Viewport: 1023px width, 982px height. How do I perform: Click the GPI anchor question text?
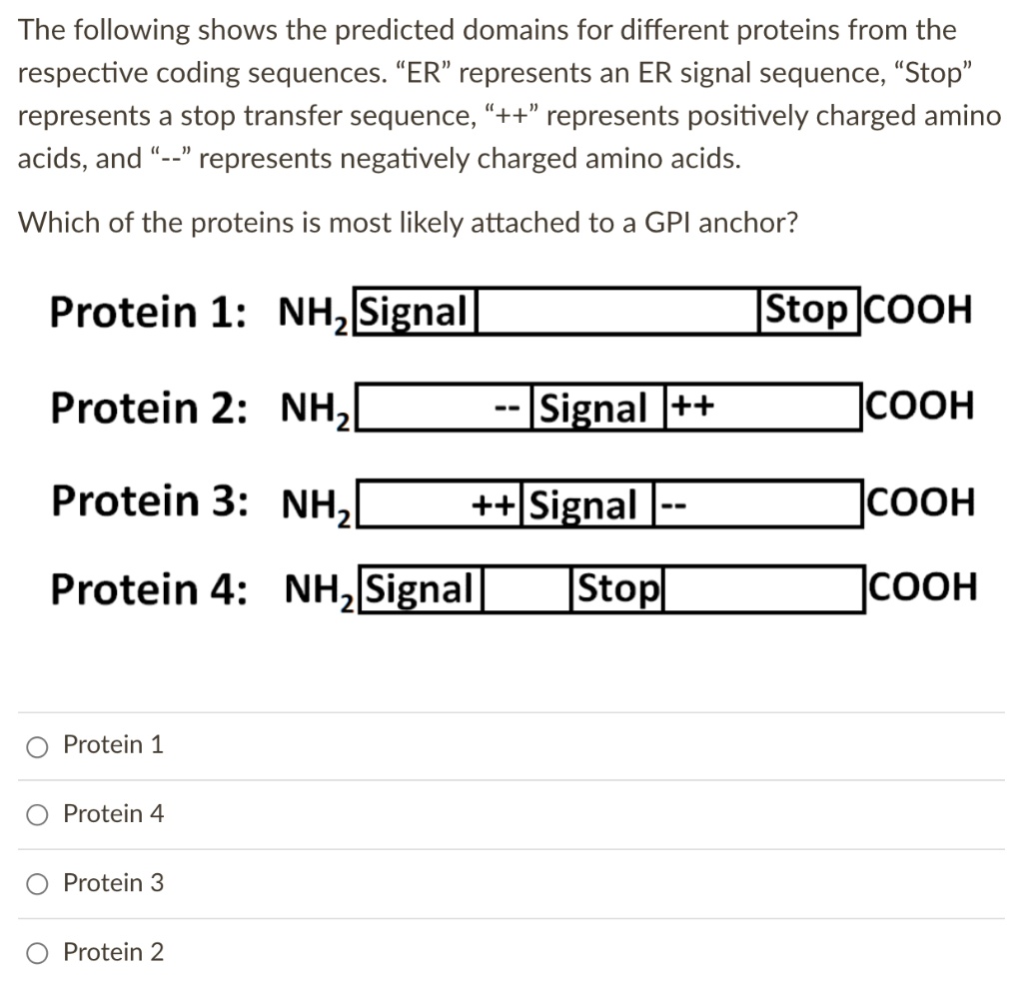click(x=408, y=222)
